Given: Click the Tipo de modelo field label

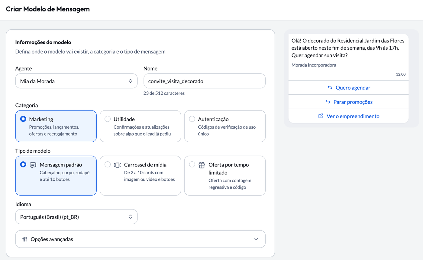Looking at the screenshot, I should [33, 151].
